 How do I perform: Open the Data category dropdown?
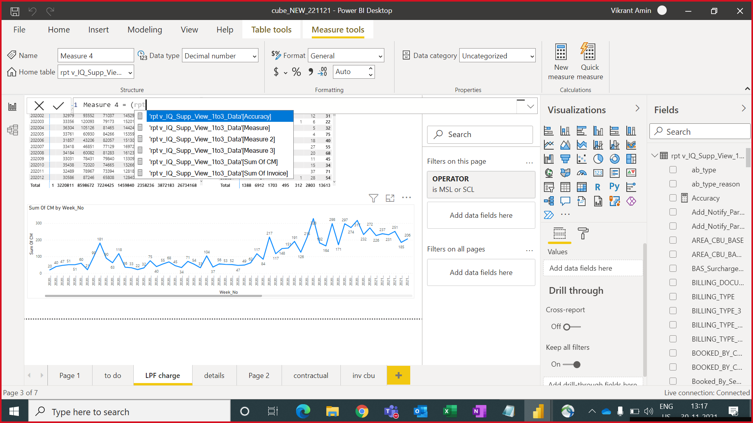tap(497, 56)
